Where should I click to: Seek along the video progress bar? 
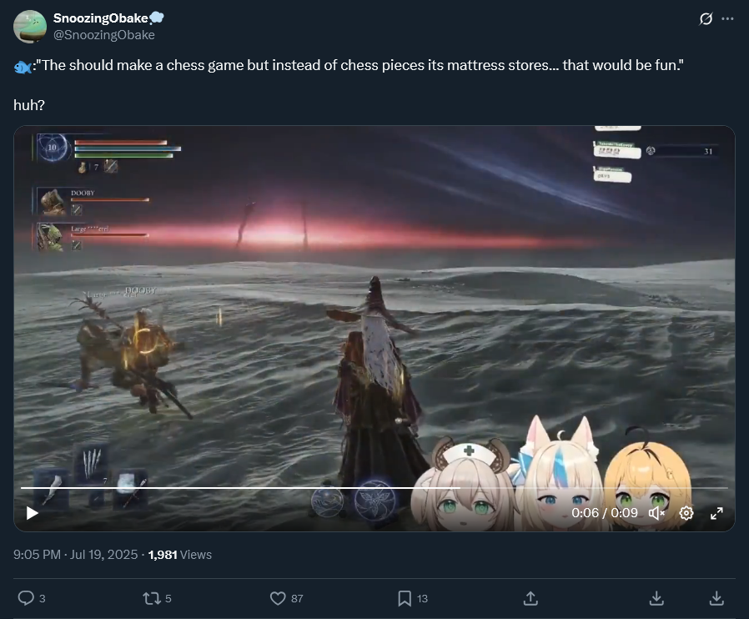[x=374, y=488]
